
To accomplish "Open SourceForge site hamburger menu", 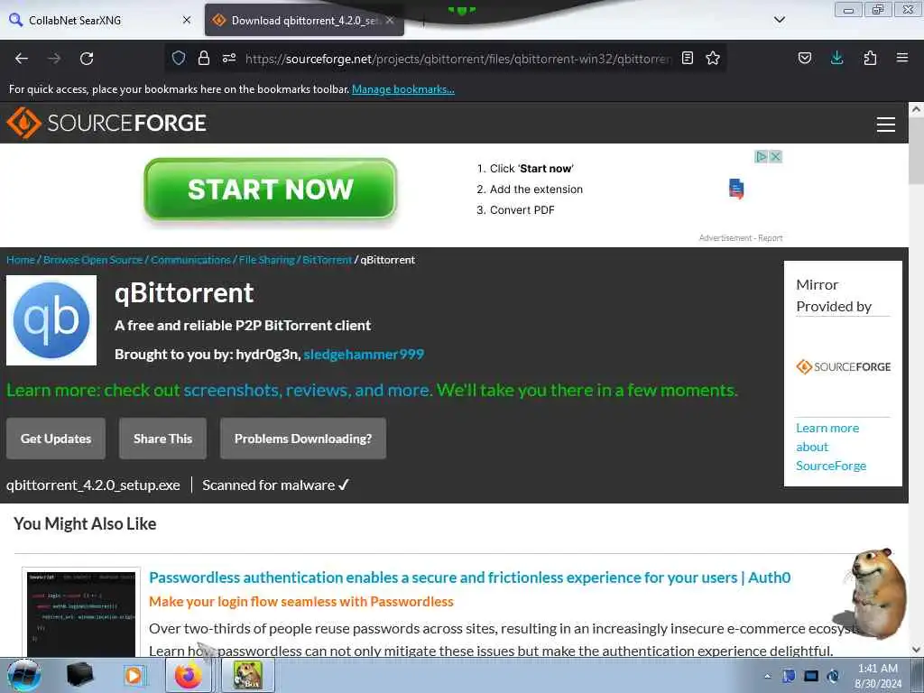I will pyautogui.click(x=886, y=125).
